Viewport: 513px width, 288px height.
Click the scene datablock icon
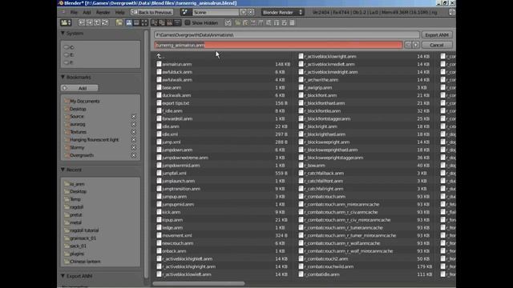pyautogui.click(x=185, y=12)
